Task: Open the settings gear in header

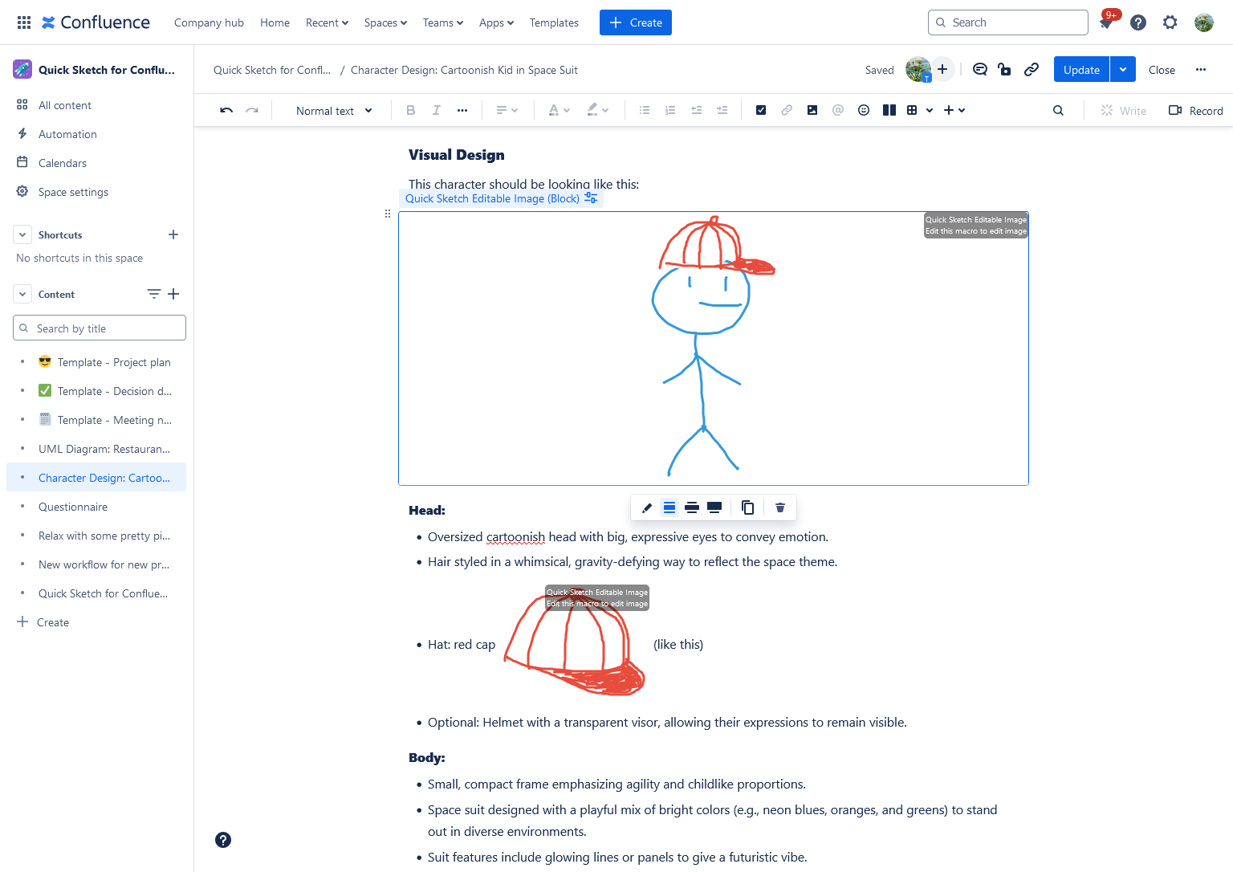Action: tap(1170, 22)
